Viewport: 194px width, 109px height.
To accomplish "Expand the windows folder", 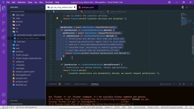I will tap(11, 52).
